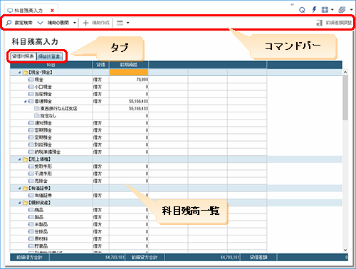Click the account icon beside 受取手形

click(31, 167)
